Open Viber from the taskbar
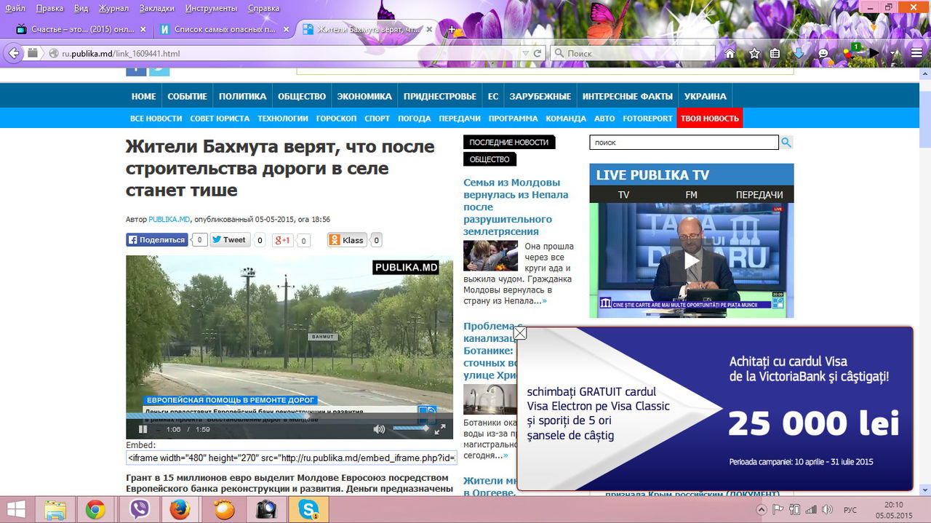The image size is (931, 523). pyautogui.click(x=139, y=509)
